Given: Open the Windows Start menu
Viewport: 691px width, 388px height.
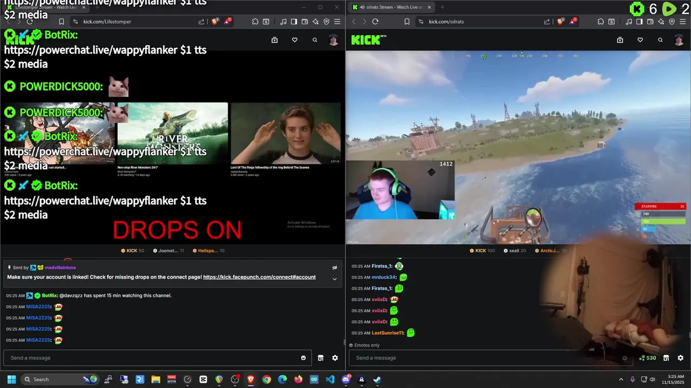Looking at the screenshot, I should pos(11,379).
